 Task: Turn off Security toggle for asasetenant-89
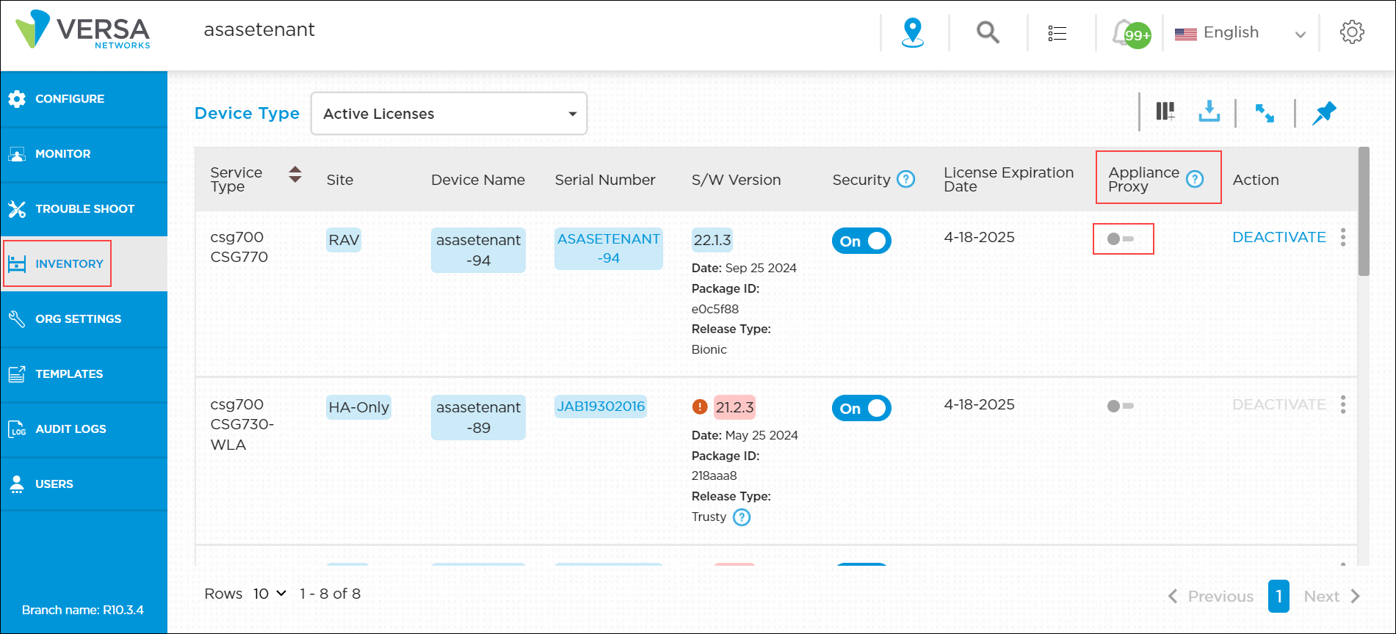861,408
